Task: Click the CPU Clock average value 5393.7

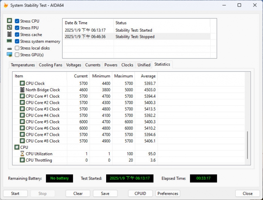Action: [x=150, y=83]
